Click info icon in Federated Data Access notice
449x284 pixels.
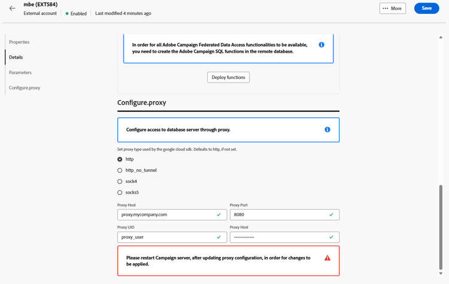coord(321,45)
